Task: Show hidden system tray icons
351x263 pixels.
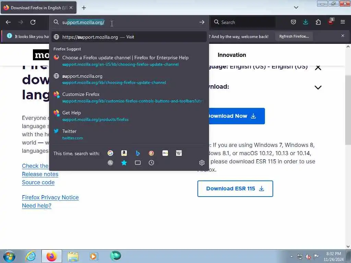Action: [291, 256]
